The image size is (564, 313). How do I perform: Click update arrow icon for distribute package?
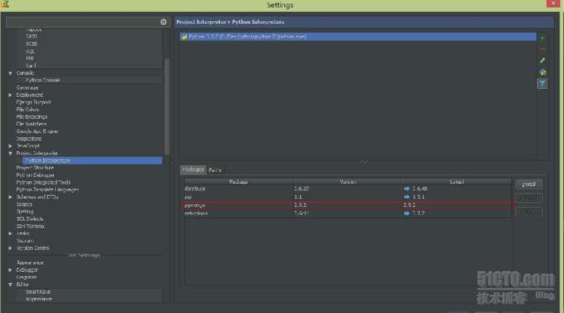point(407,189)
